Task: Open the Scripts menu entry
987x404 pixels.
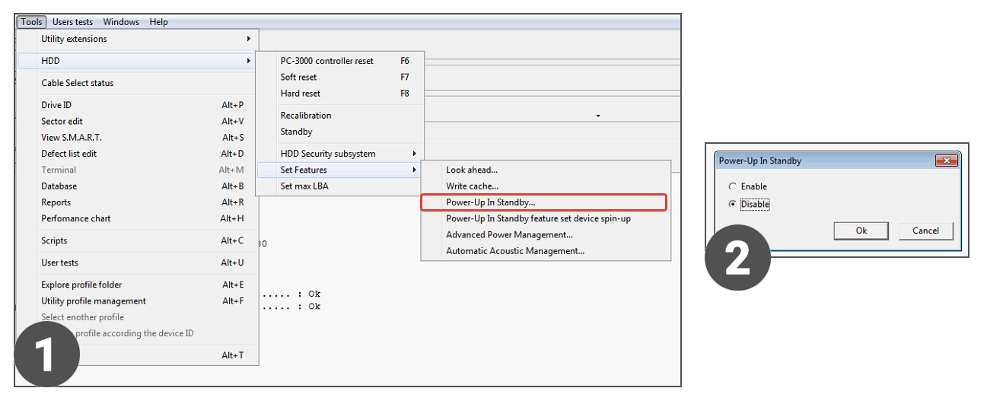Action: click(137, 240)
